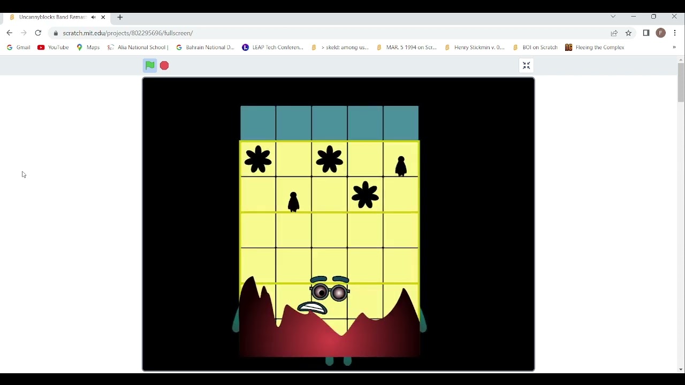Toggle the browser side panel

pyautogui.click(x=646, y=33)
